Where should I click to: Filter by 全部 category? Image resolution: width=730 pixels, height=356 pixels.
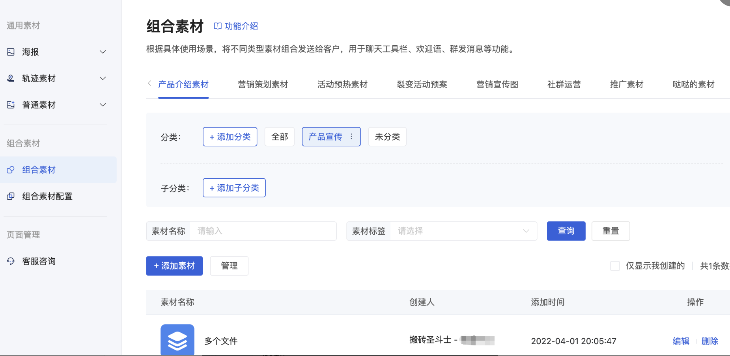pos(280,137)
